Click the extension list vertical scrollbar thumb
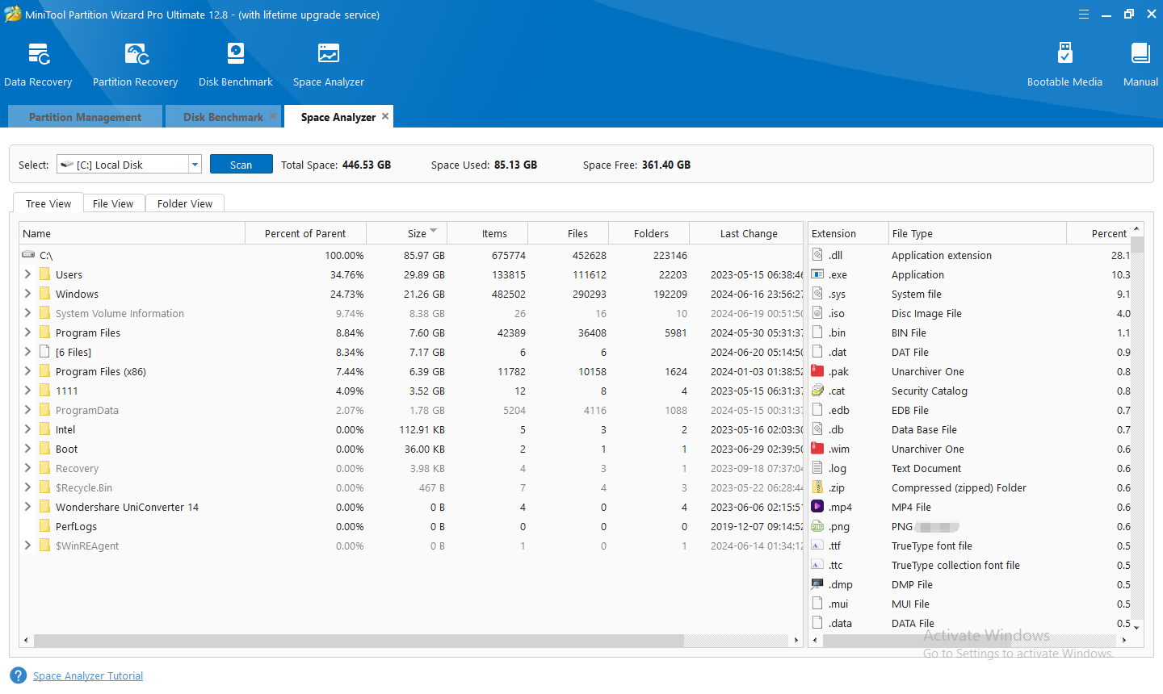The image size is (1163, 694). click(1137, 245)
